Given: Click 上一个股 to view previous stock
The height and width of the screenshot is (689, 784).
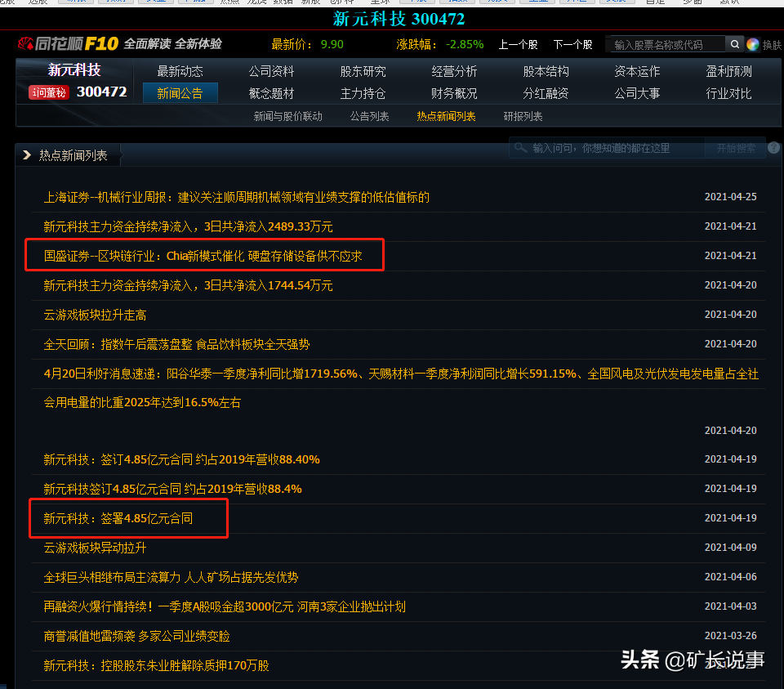Looking at the screenshot, I should 518,44.
